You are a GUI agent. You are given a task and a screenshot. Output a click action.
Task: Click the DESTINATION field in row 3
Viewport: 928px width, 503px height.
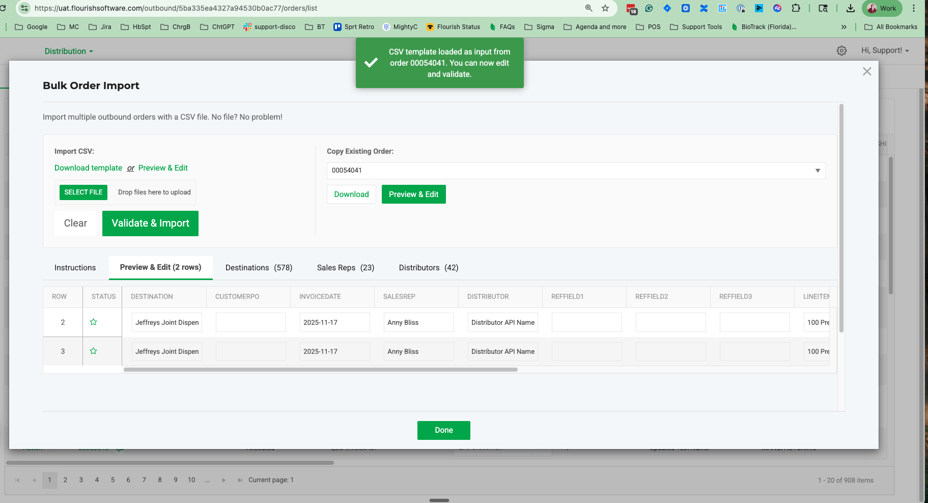tap(167, 351)
